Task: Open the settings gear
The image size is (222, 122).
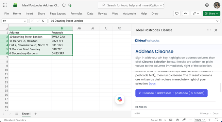Action: (207, 5)
